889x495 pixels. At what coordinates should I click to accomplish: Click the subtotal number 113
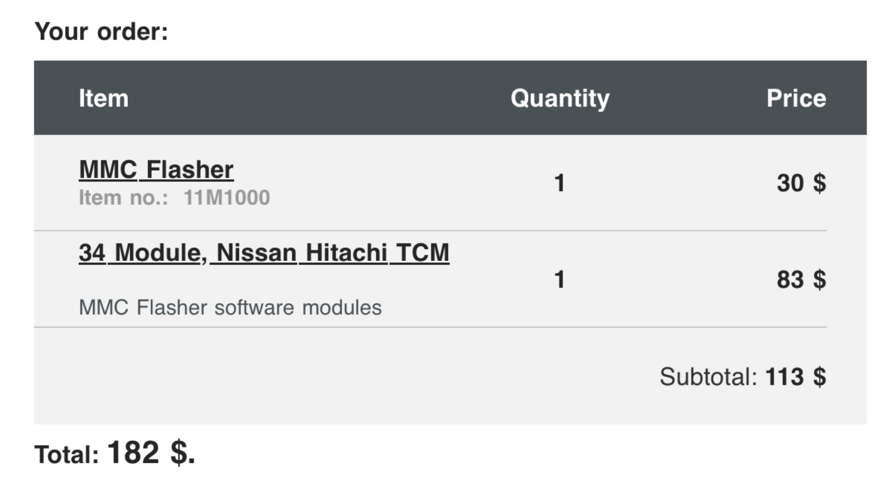(784, 377)
